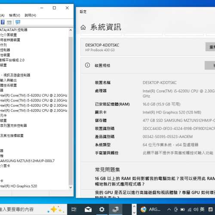Open the 檢視(V) menu in Device Manager

[x=15, y=15]
